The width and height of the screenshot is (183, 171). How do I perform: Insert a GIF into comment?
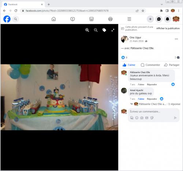click(147, 118)
